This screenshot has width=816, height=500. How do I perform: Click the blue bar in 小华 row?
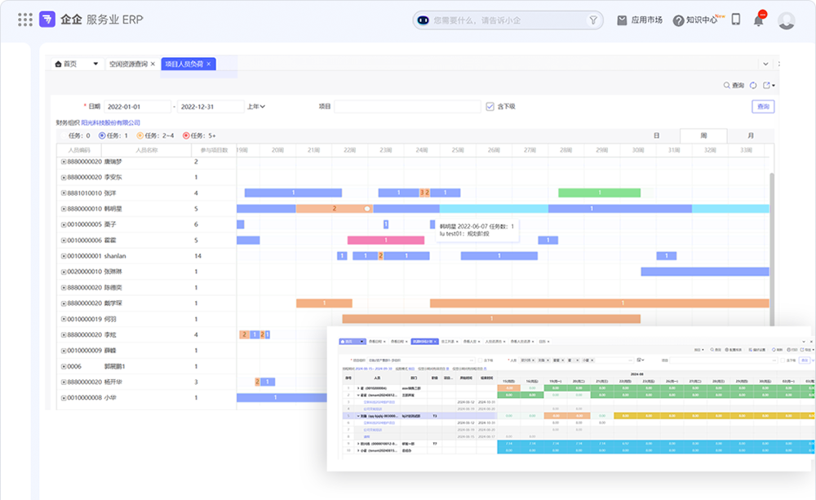[282, 398]
